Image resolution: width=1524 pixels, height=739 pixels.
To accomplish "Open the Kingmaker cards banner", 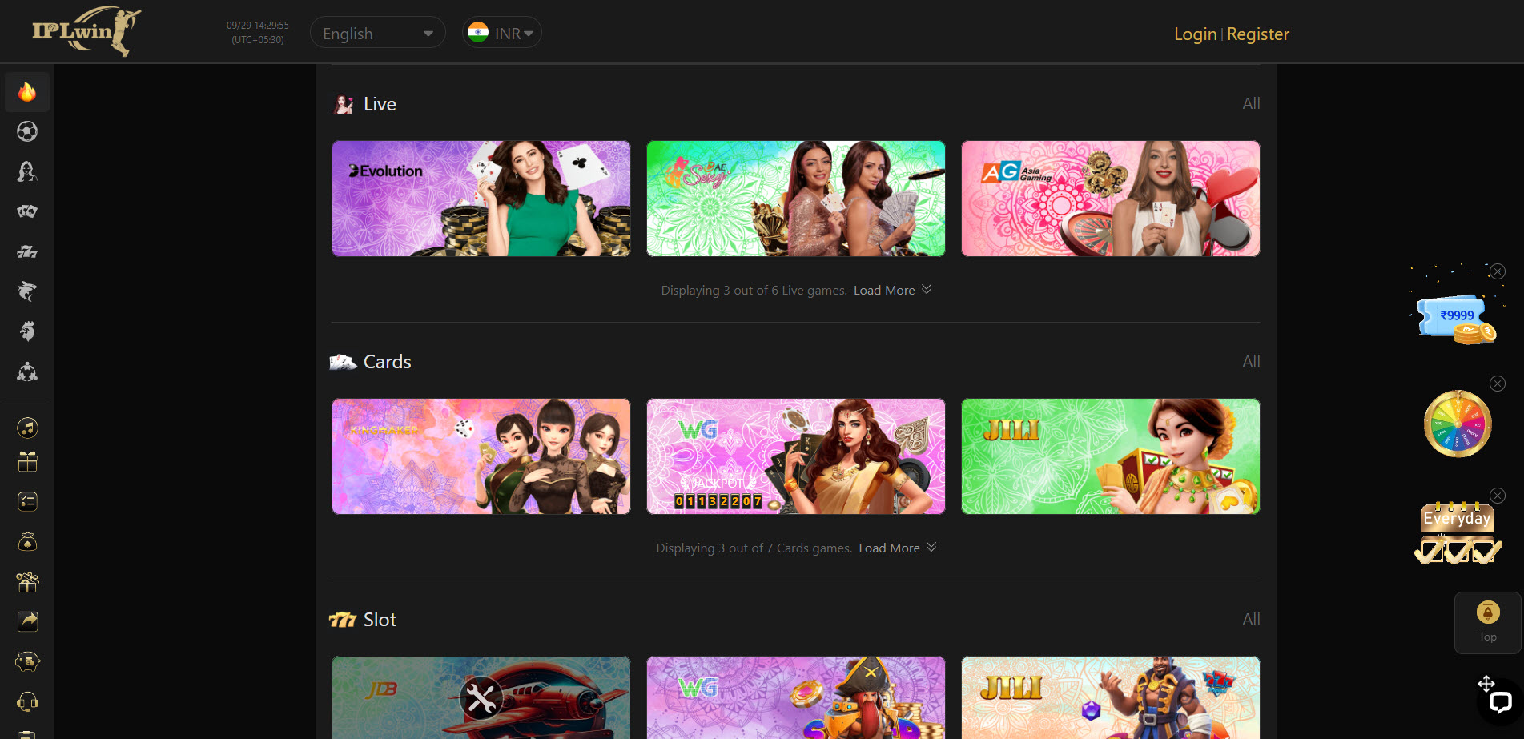I will (481, 456).
